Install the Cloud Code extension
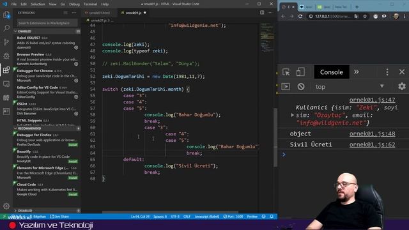Viewport: 409px width, 230px height. tap(73, 194)
